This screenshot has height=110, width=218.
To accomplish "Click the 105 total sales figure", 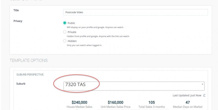I will [151, 102].
